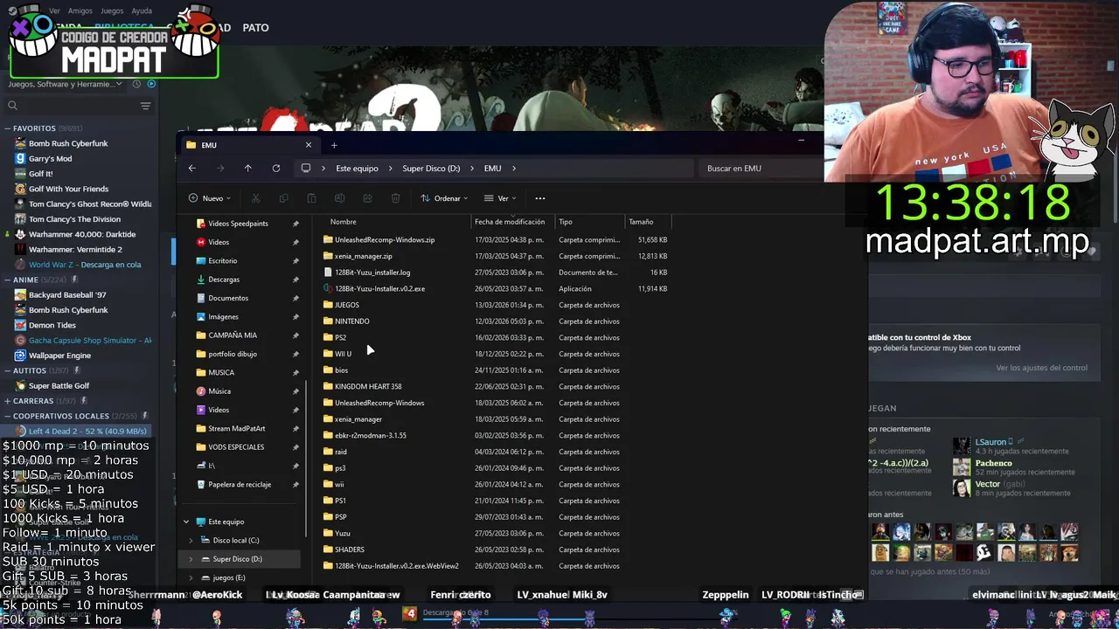Select Super Battle Golf in Steam library

[x=59, y=385]
